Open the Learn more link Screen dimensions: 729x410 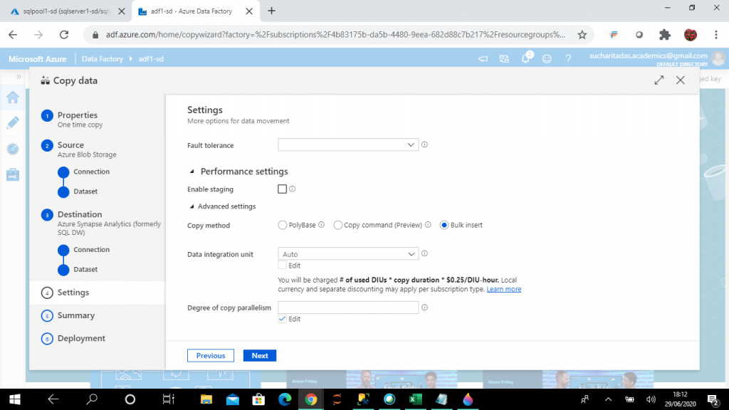pos(503,289)
